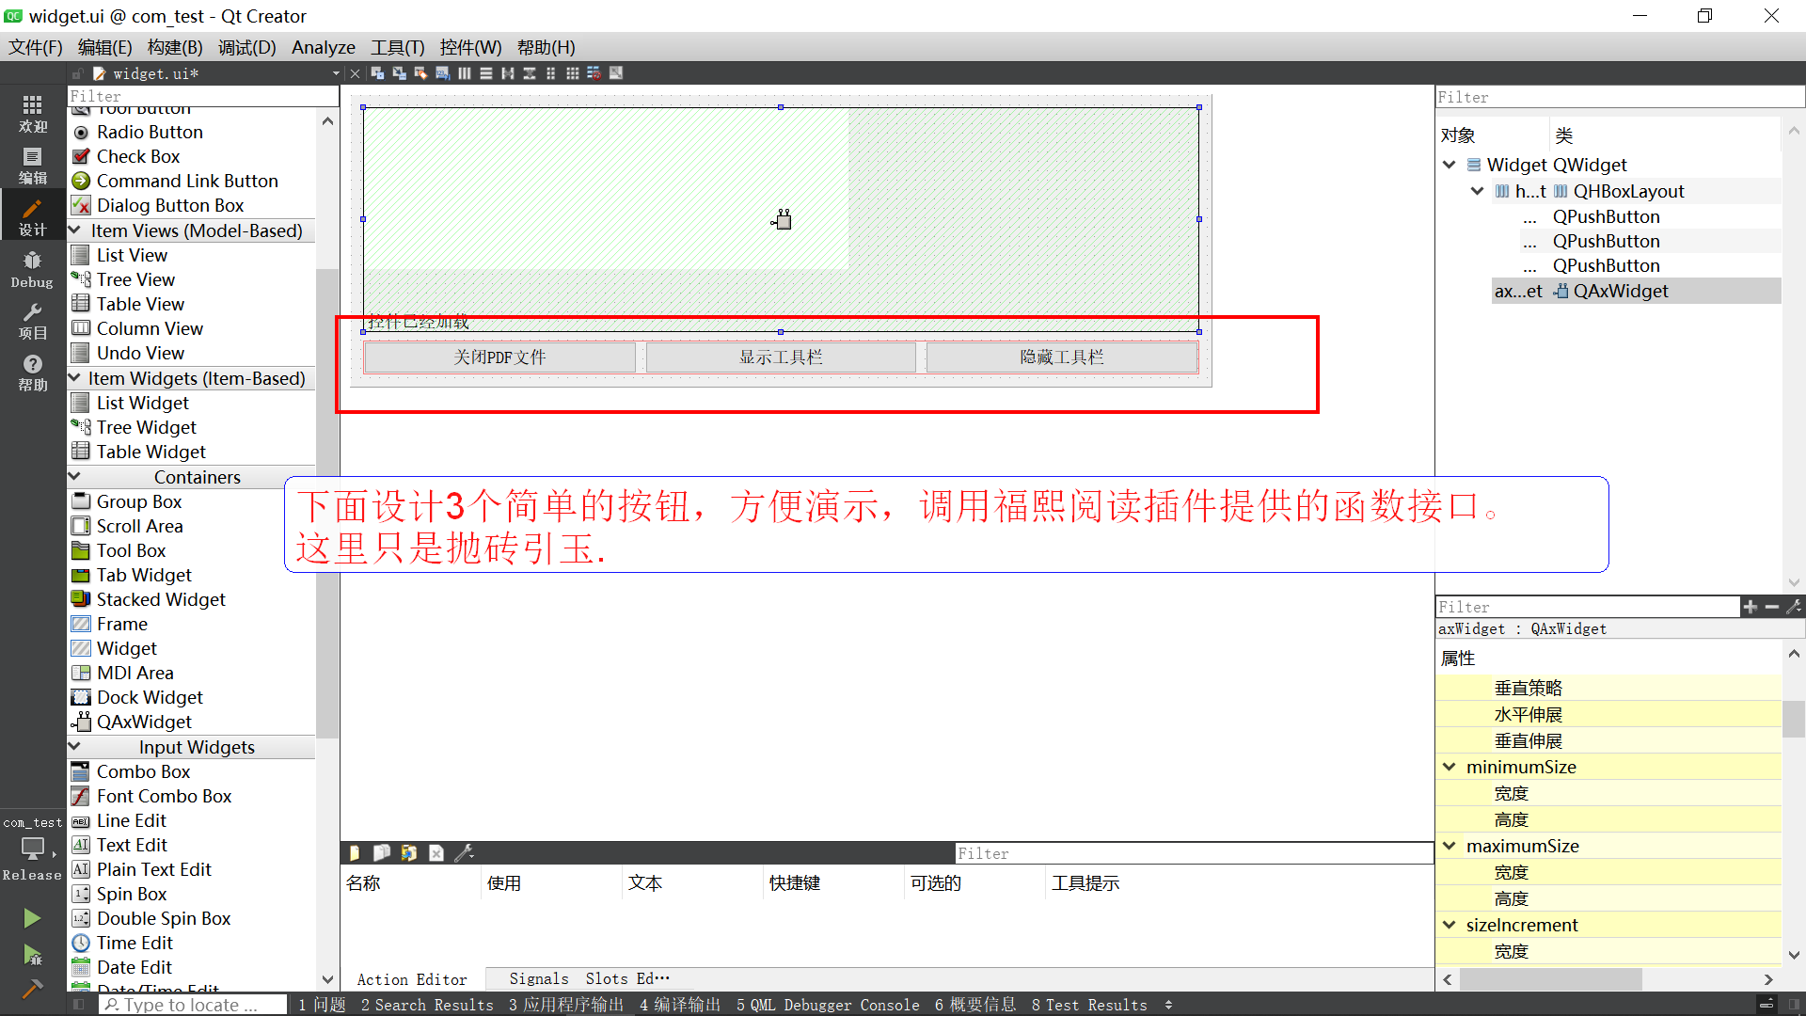This screenshot has height=1016, width=1806.
Task: Click the 关闭PDF文件 button on form
Action: click(x=499, y=357)
